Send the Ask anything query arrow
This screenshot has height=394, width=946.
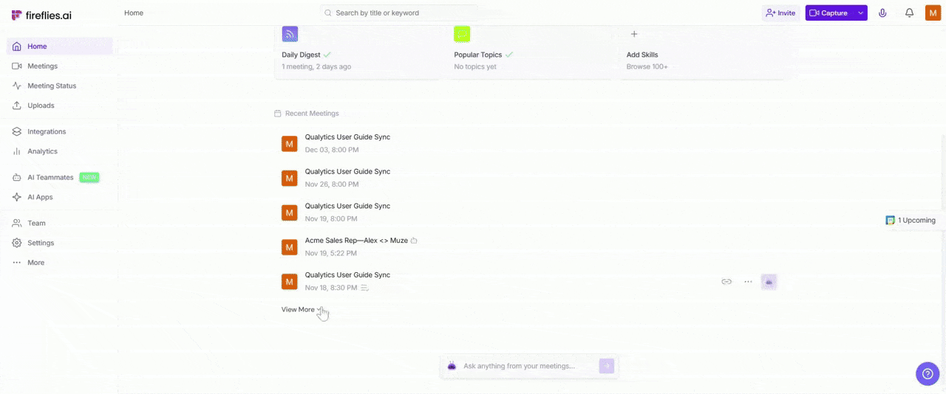[606, 366]
